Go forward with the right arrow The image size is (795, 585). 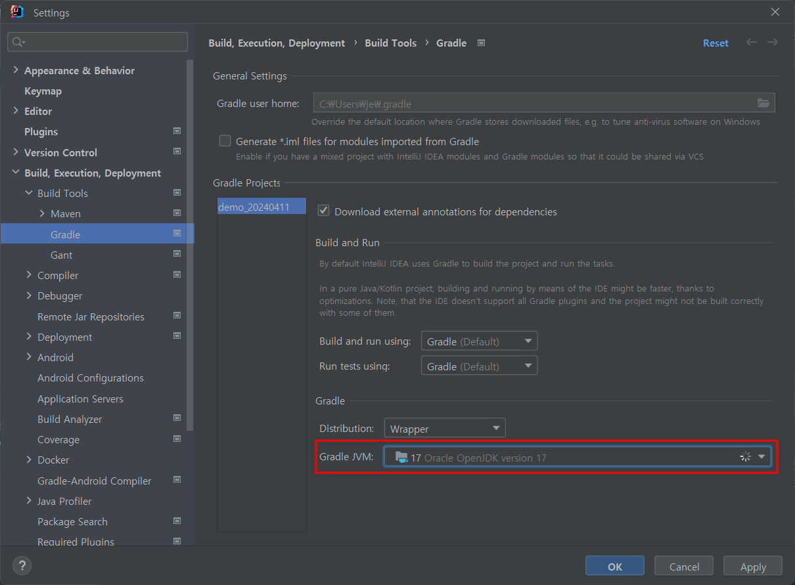773,42
